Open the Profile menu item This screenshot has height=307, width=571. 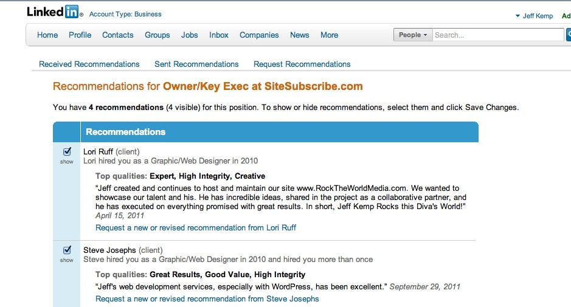point(80,35)
